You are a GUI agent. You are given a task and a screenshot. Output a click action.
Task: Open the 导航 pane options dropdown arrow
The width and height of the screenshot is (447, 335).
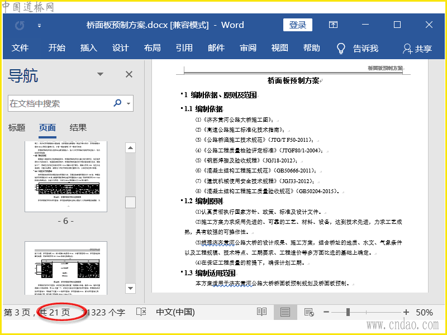click(x=101, y=74)
